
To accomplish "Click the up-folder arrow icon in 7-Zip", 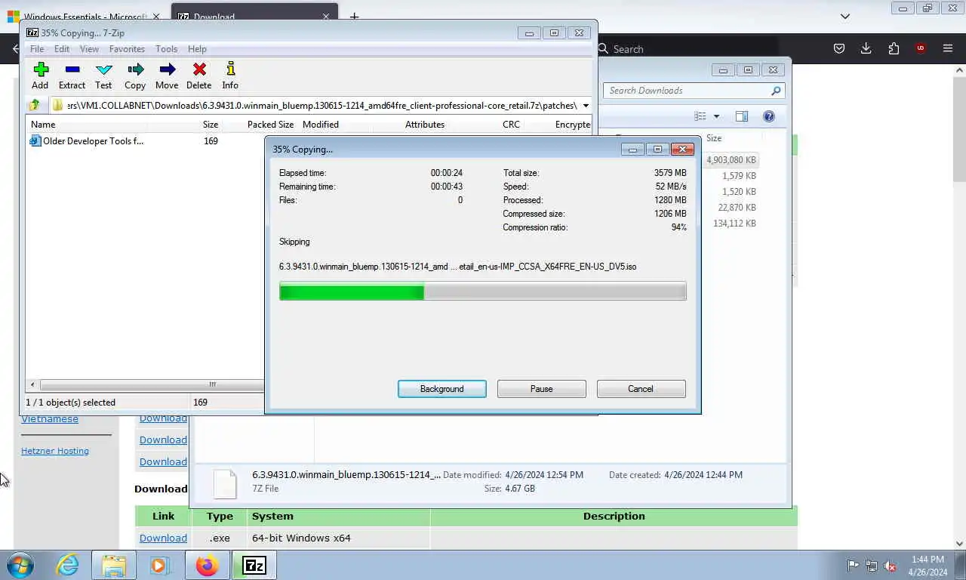I will point(34,106).
